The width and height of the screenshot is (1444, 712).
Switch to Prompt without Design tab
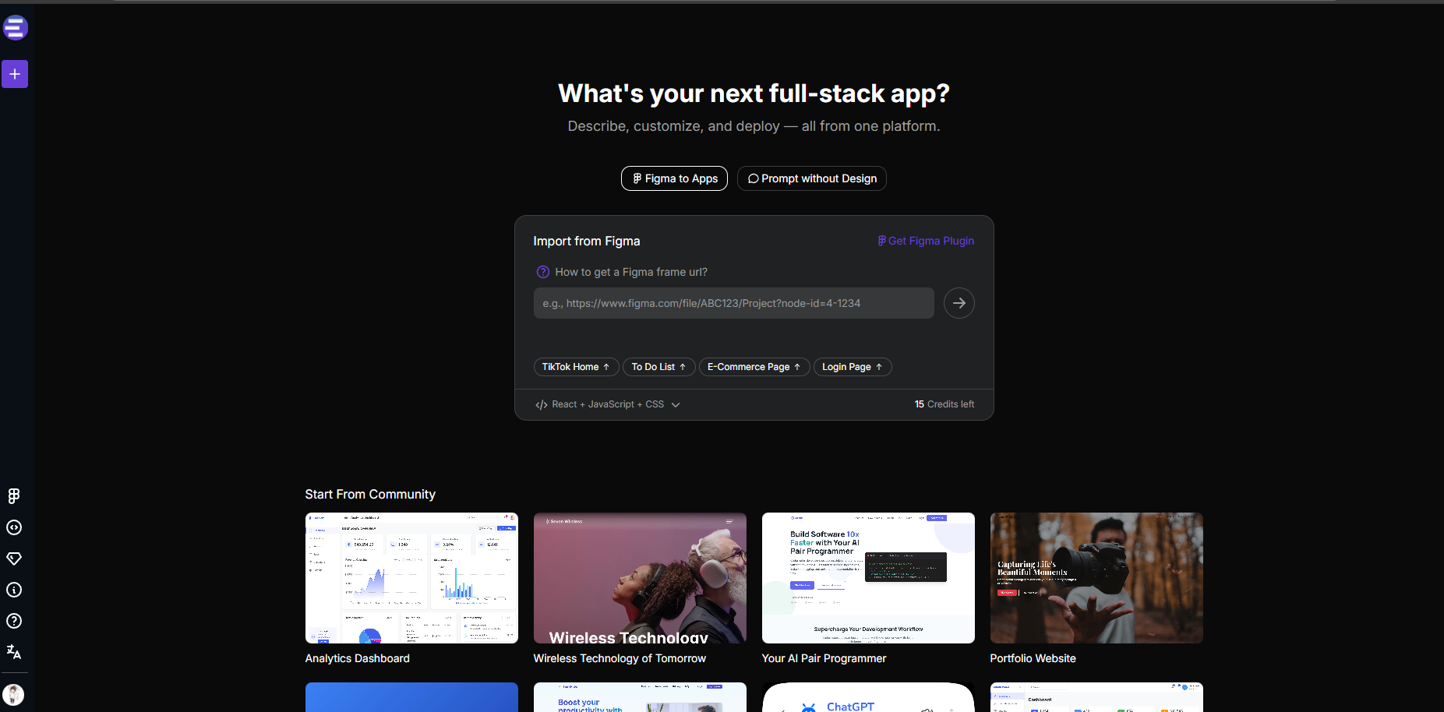[811, 178]
